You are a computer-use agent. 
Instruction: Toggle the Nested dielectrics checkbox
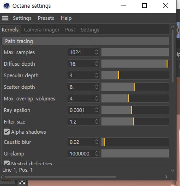[x=6, y=162]
